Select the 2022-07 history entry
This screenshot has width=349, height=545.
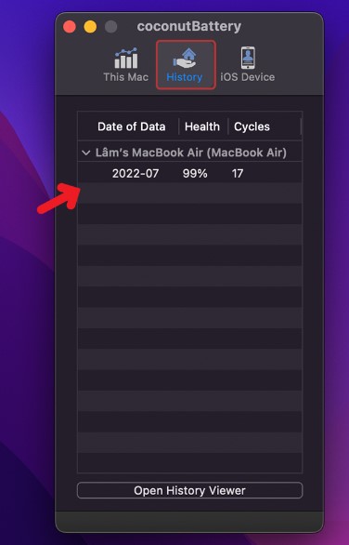pyautogui.click(x=189, y=173)
